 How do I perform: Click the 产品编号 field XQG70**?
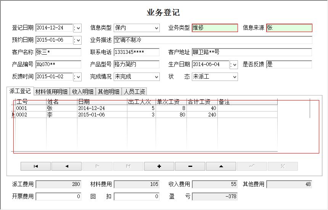[58, 64]
